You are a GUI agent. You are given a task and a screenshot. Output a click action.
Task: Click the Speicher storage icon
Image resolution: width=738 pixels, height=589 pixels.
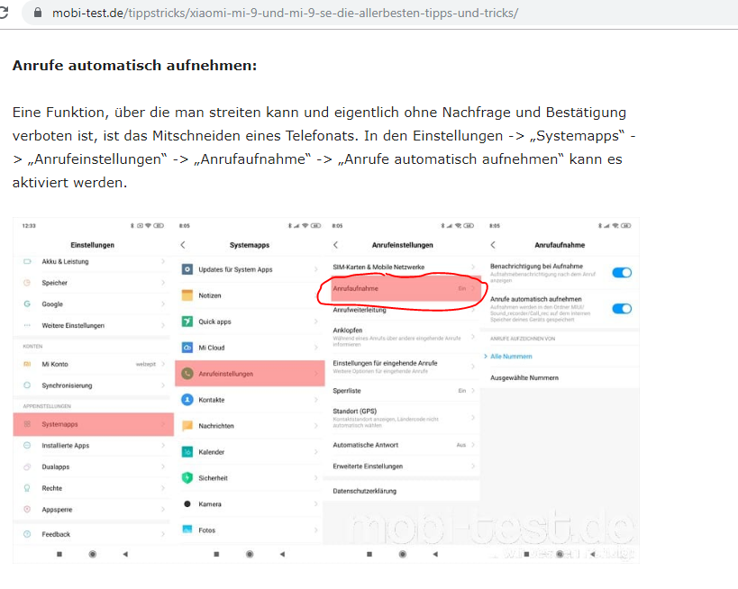click(x=27, y=283)
